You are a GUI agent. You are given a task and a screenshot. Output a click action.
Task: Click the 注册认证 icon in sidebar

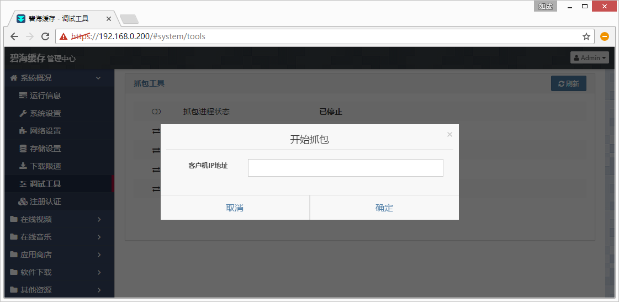pos(23,202)
